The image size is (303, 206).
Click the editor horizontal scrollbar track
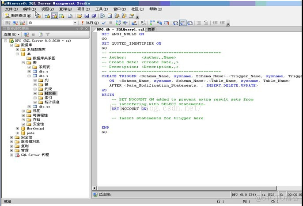point(289,188)
